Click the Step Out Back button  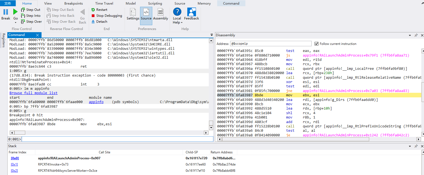coord(60,10)
